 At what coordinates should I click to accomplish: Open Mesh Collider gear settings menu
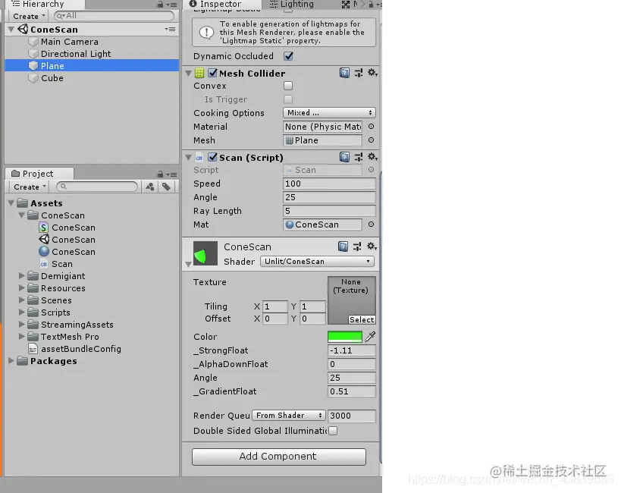(x=372, y=73)
